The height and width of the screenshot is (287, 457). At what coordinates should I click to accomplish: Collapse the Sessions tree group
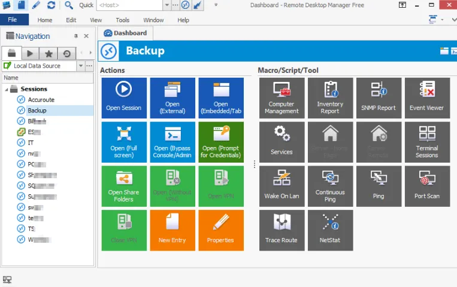[7, 89]
